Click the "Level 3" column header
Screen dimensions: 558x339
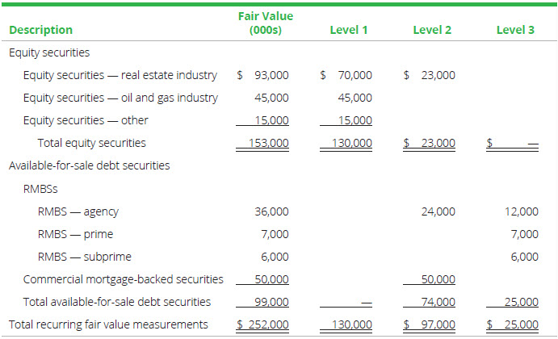coord(515,30)
